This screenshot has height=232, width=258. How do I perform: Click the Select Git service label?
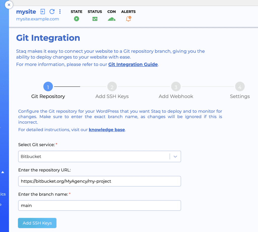(37, 145)
